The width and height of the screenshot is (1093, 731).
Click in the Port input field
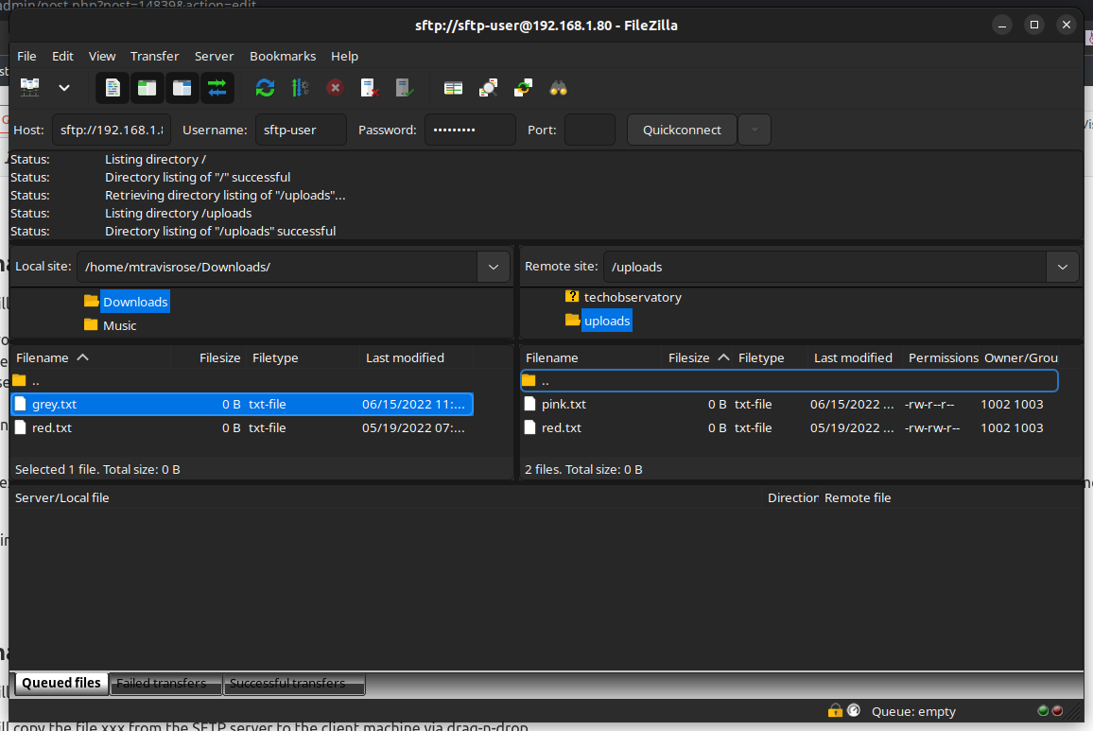coord(589,130)
